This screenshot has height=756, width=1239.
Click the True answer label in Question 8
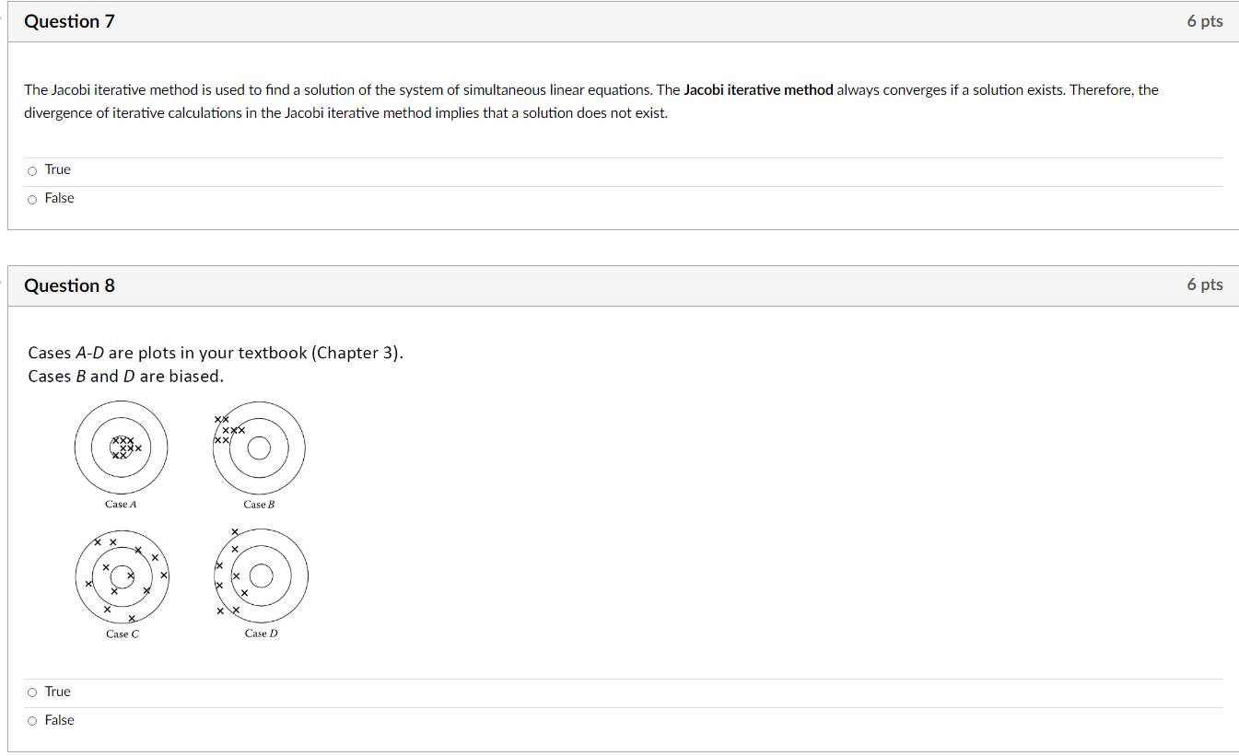[58, 692]
